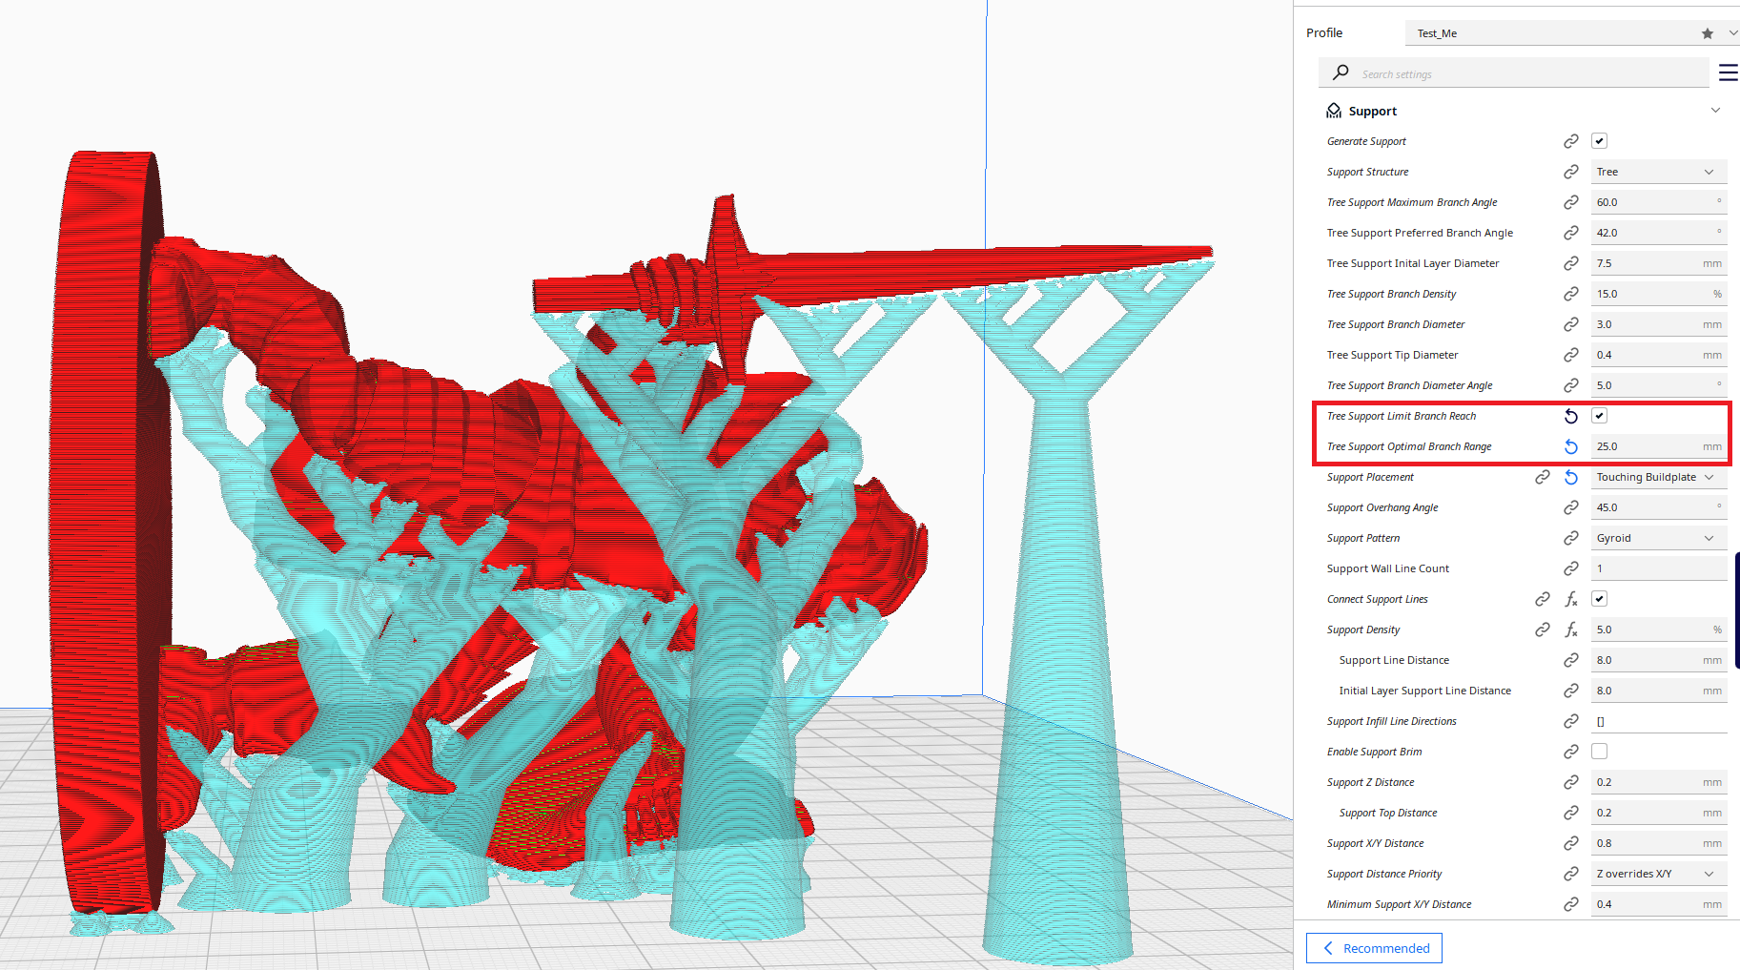The image size is (1740, 970).
Task: Click link icon for Tree Support Maximum Branch Angle
Action: [1570, 202]
